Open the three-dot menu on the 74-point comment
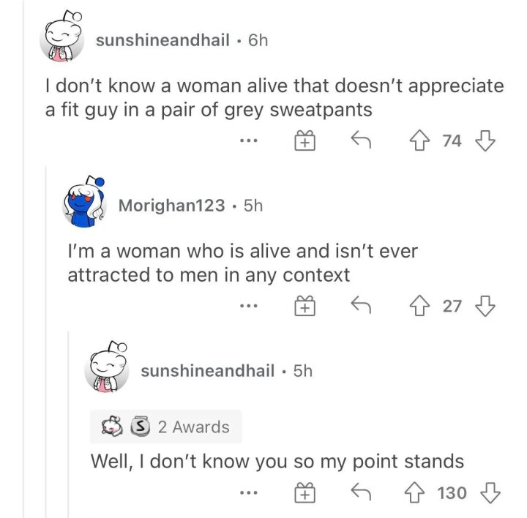The width and height of the screenshot is (527, 518). pos(249,140)
